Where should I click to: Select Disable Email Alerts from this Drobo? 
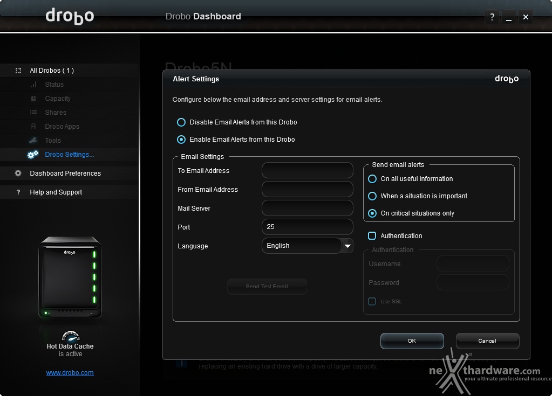181,122
